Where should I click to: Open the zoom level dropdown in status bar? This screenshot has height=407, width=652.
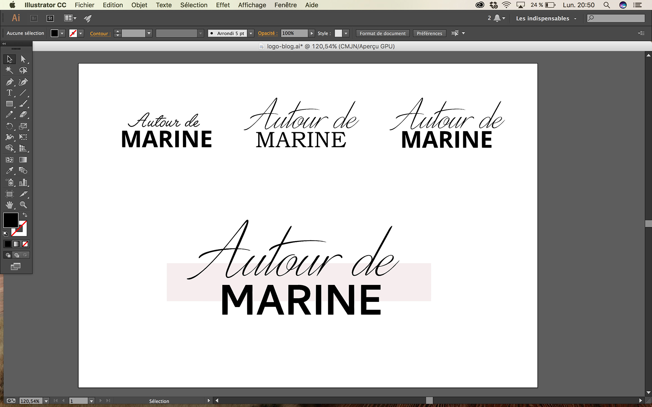pos(46,401)
